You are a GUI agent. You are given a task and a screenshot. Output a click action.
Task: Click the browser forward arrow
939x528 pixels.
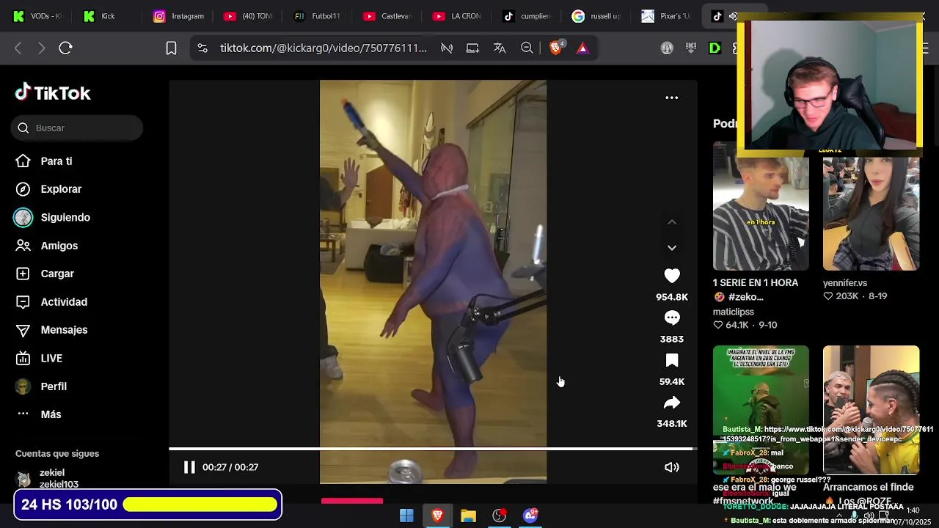coord(41,48)
